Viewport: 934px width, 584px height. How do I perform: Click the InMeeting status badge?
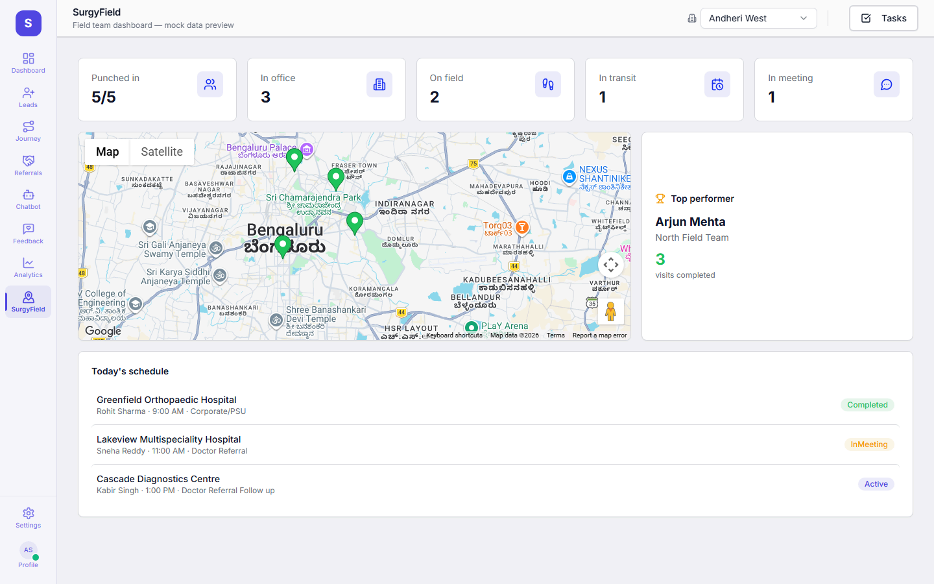pos(869,444)
